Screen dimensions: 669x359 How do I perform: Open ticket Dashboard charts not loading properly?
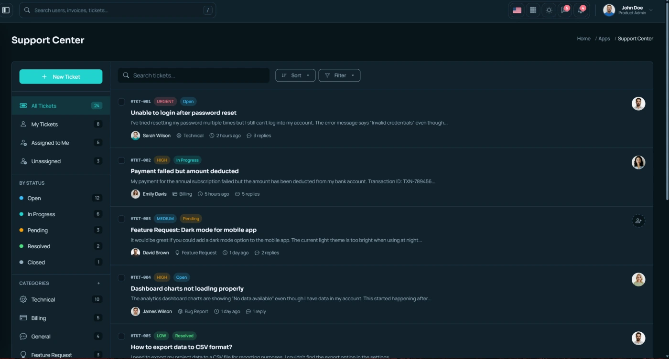click(187, 288)
